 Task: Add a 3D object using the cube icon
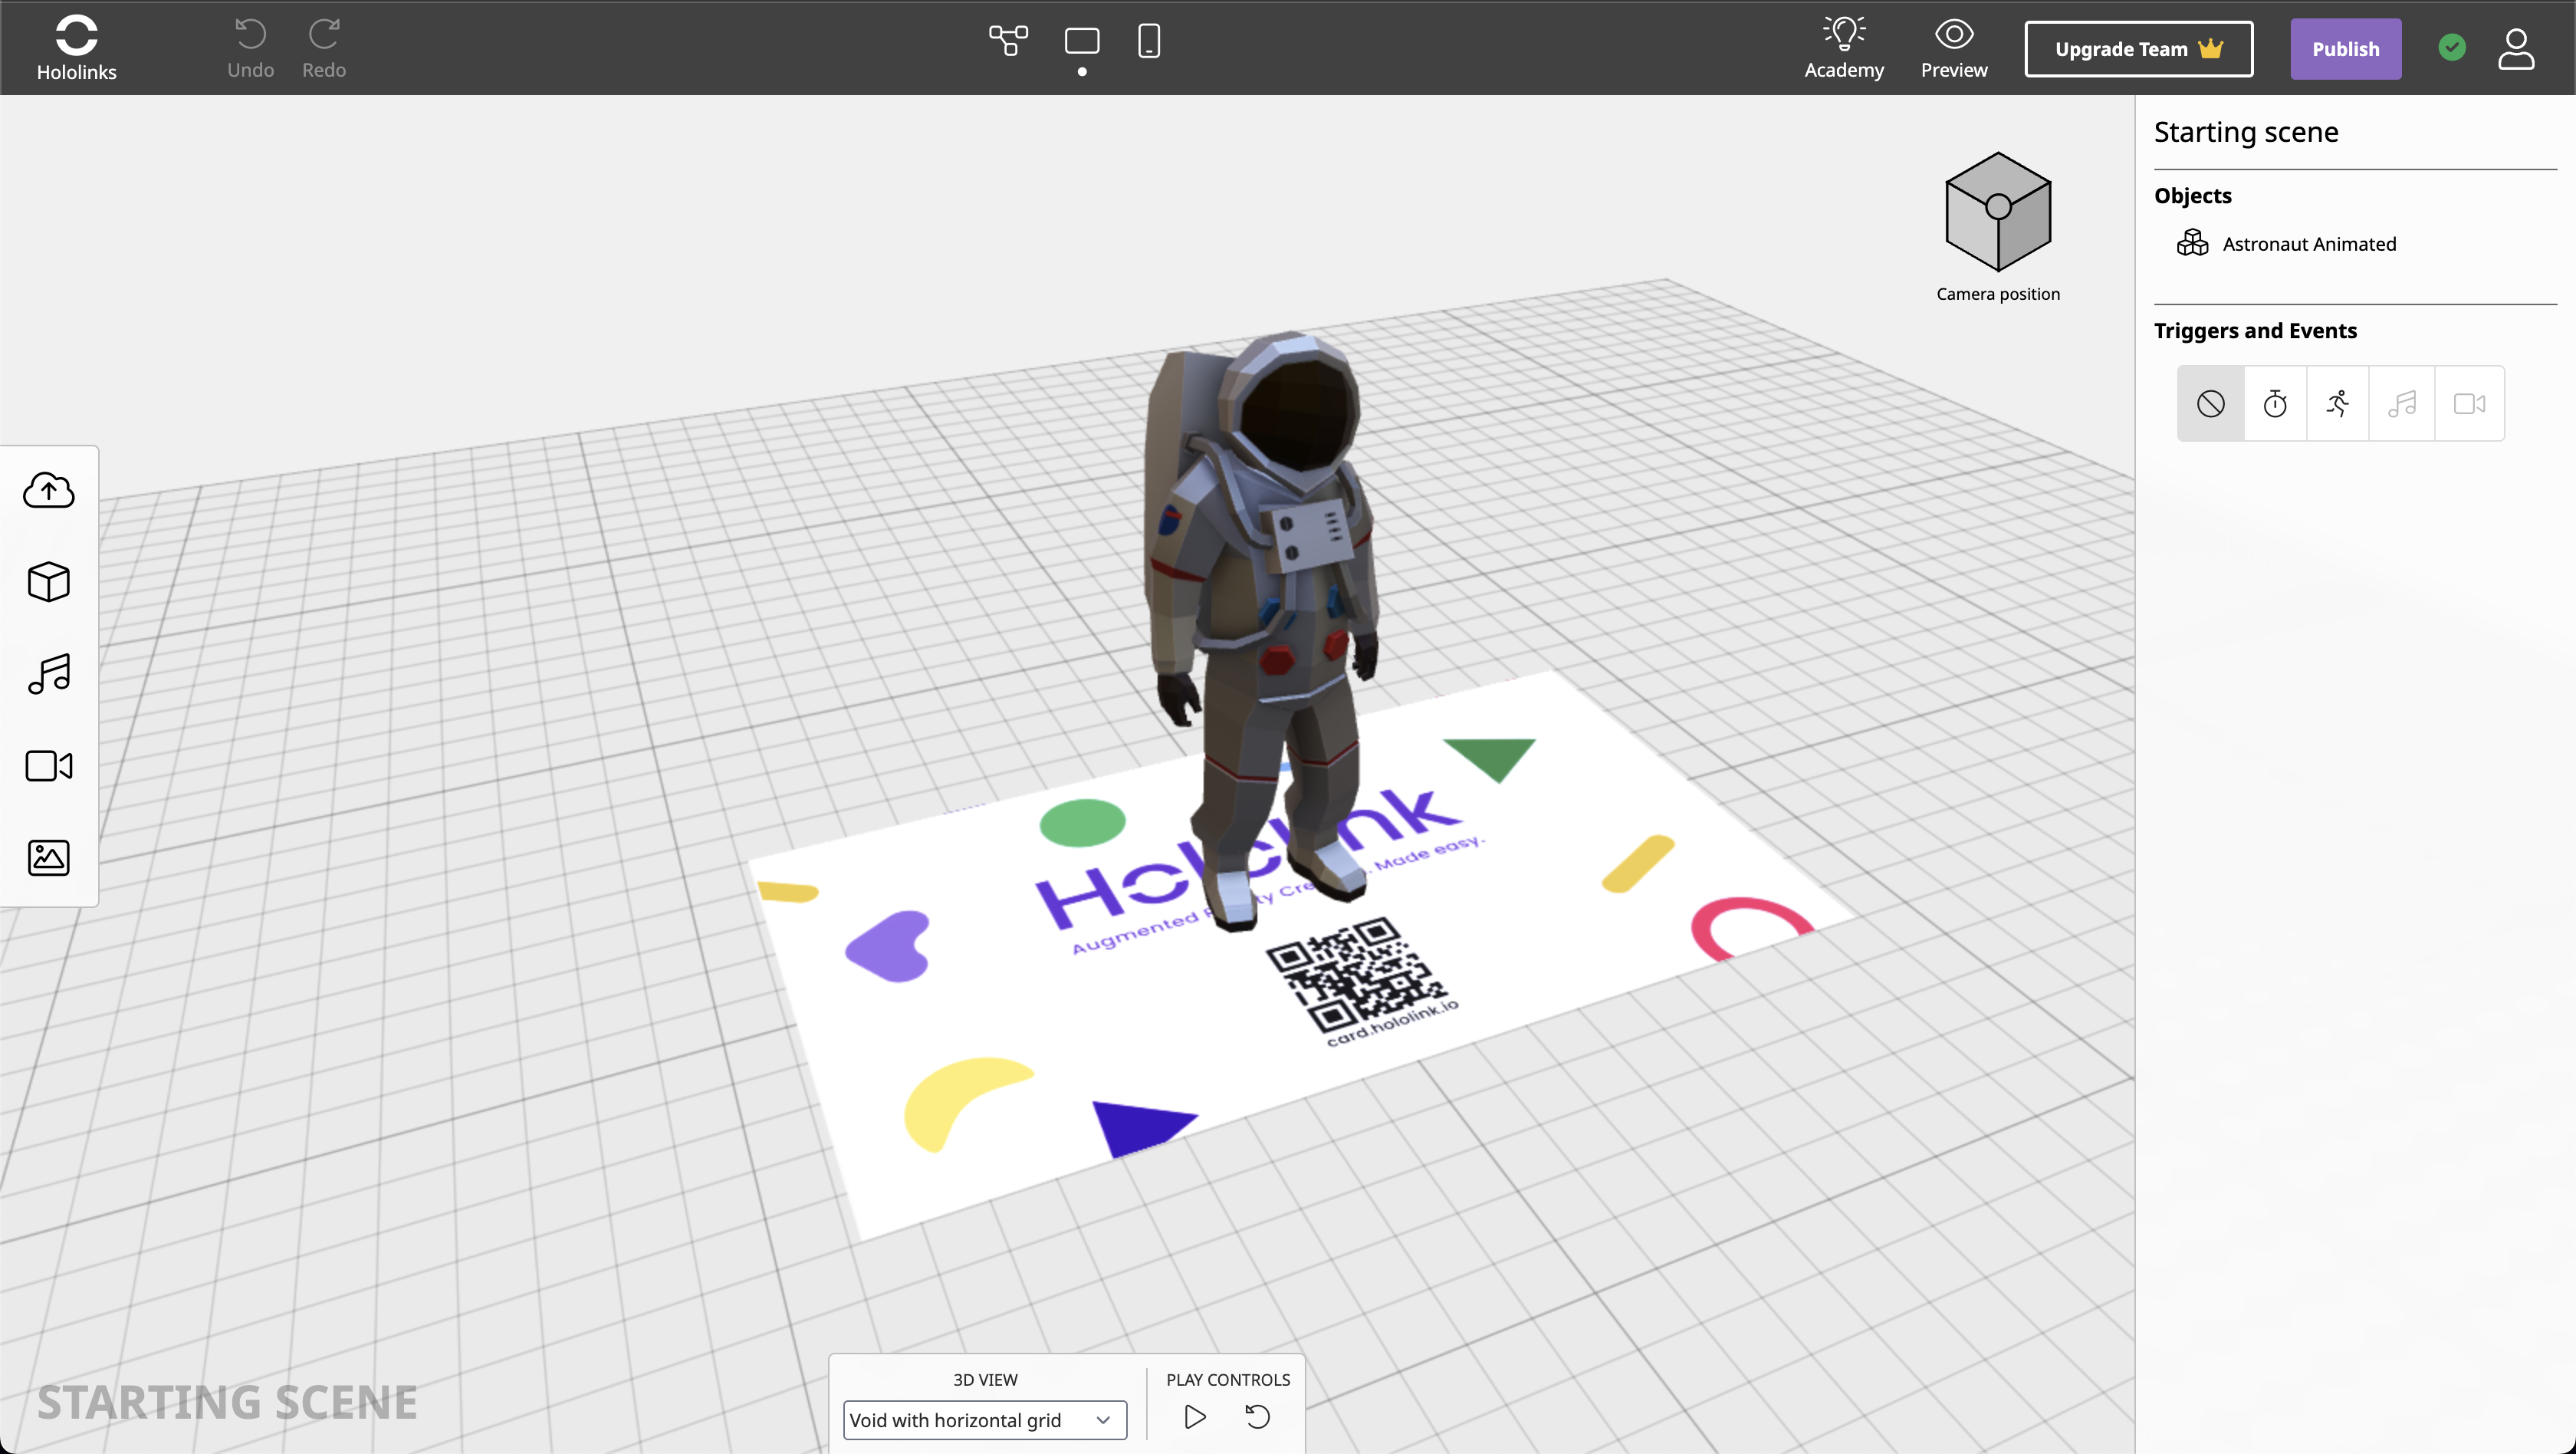(49, 582)
